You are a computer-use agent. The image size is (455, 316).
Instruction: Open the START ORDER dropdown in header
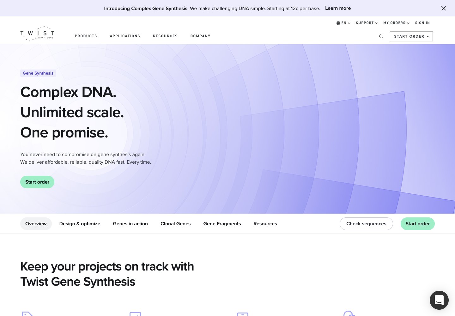[x=411, y=36]
